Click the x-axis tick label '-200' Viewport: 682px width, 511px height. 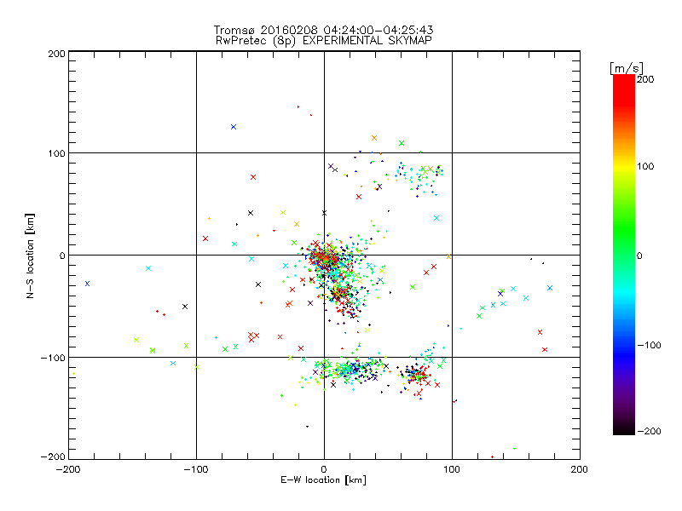tap(68, 469)
